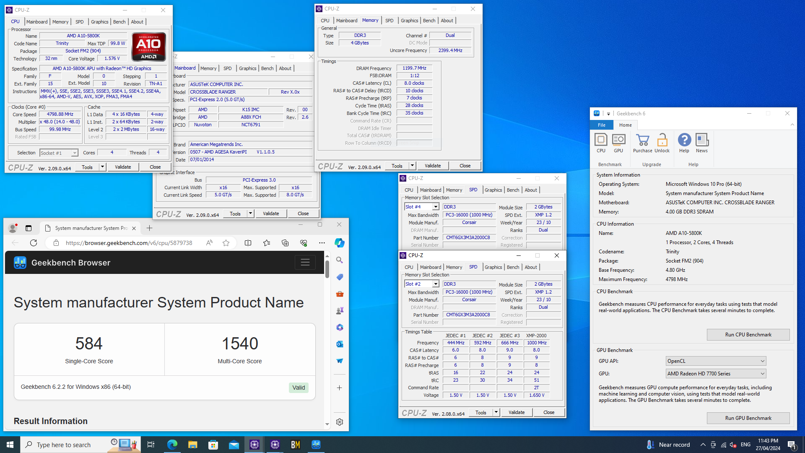Open Graphics tab in Memory CPU-Z window

(409, 21)
